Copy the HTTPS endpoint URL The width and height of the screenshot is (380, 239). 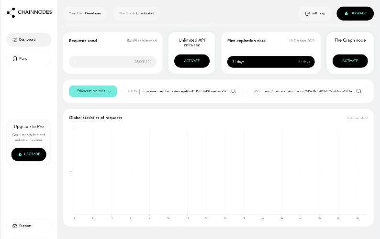234,91
